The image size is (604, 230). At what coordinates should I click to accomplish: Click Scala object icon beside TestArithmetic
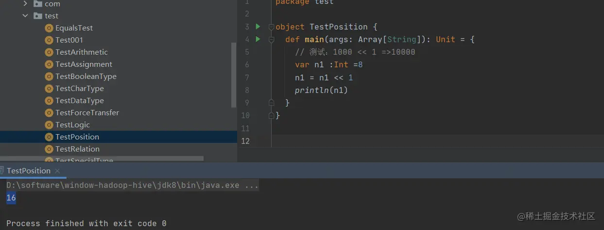(49, 52)
